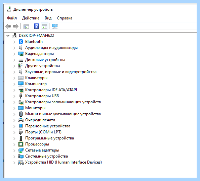Expand Контроллеры USB chevron
200x181 pixels.
coord(14,96)
